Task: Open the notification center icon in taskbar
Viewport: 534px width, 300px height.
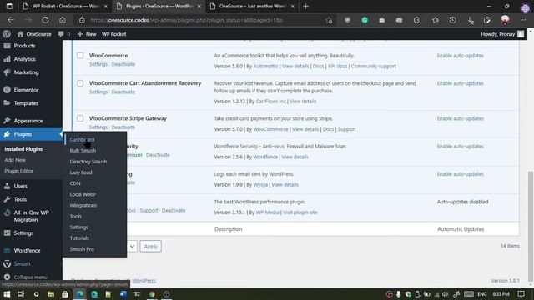Action: pyautogui.click(x=521, y=294)
